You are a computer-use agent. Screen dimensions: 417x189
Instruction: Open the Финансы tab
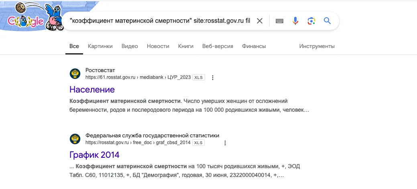[254, 46]
